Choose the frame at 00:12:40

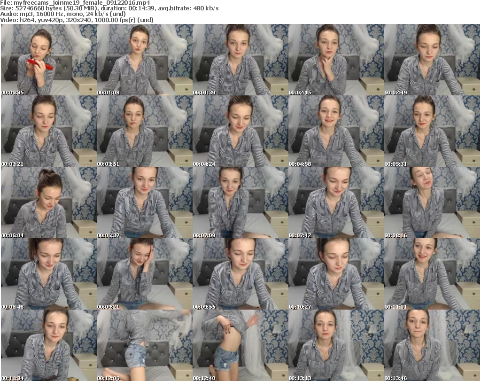pos(240,345)
